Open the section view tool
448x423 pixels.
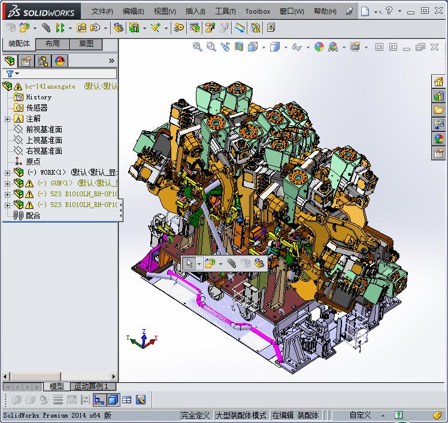[240, 47]
